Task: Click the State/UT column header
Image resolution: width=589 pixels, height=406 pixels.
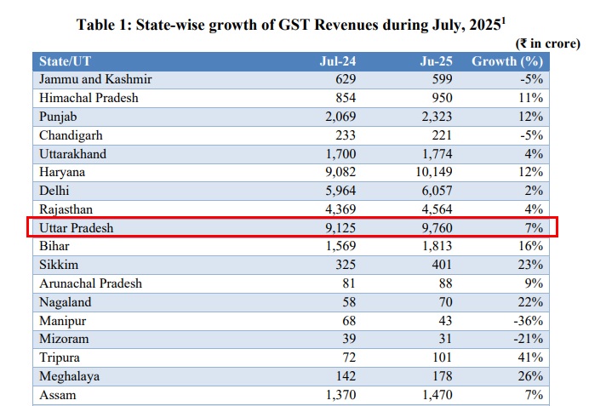Action: [x=65, y=61]
